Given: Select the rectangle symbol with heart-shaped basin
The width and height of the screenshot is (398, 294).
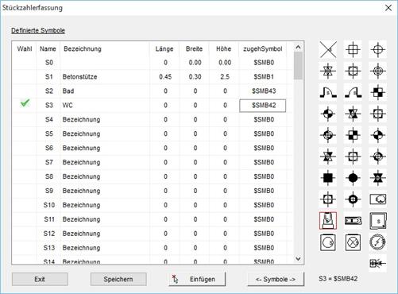Looking at the screenshot, I should click(378, 199).
